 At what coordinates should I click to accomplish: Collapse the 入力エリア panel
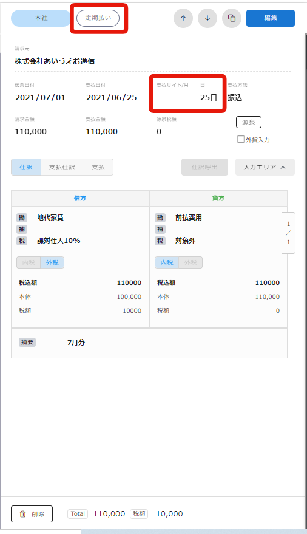pos(265,167)
